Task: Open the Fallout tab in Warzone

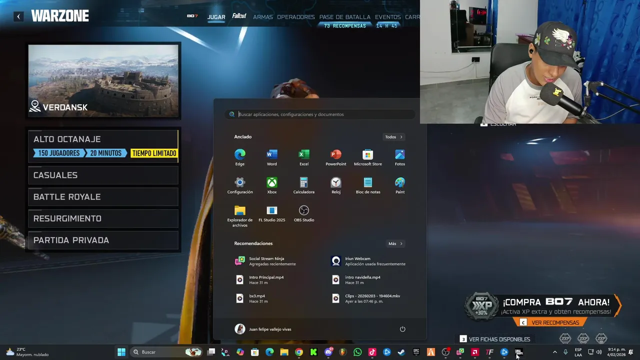Action: pyautogui.click(x=239, y=16)
